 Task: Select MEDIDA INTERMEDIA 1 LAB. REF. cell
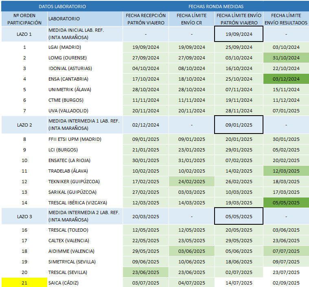tap(85, 125)
